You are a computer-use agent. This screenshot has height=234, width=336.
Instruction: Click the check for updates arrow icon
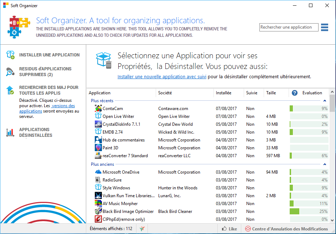(10, 90)
